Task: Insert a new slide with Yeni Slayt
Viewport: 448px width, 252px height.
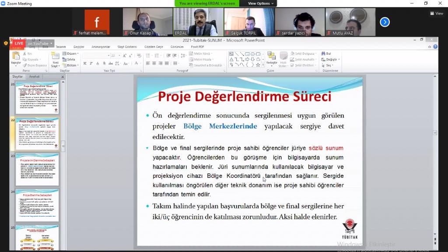Action: coord(55,59)
